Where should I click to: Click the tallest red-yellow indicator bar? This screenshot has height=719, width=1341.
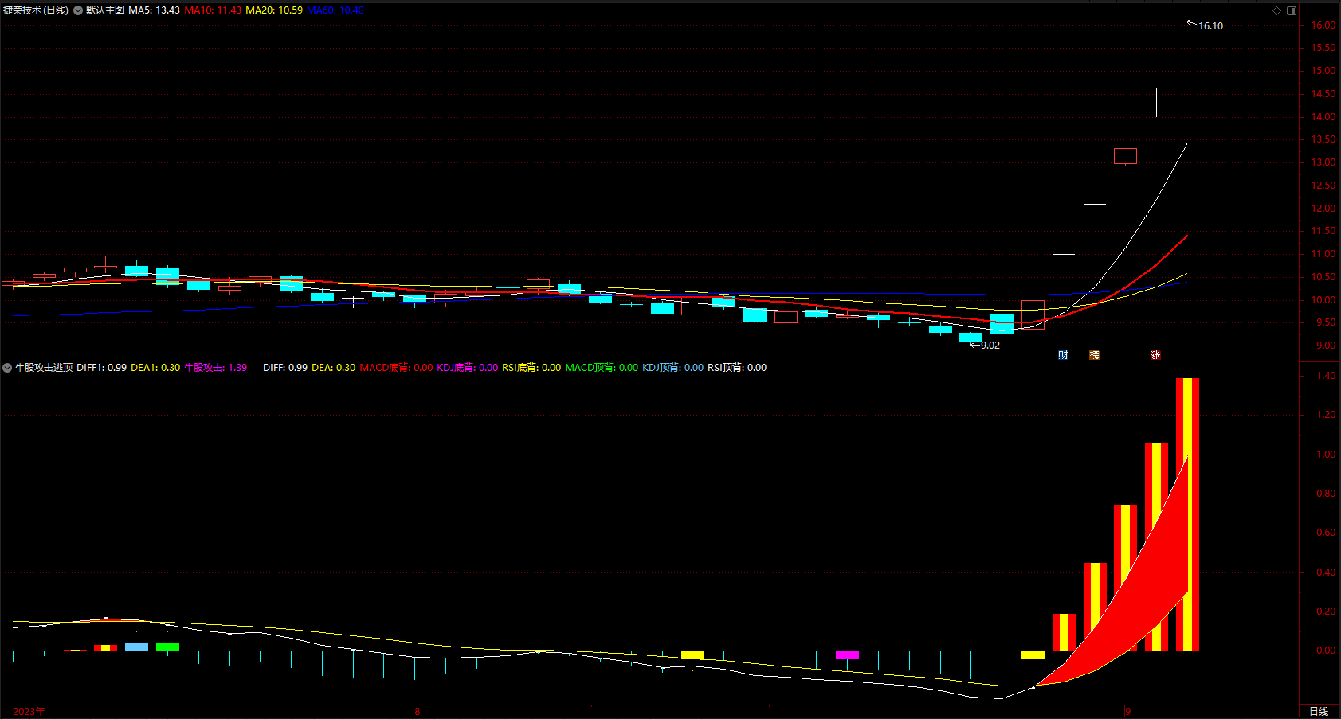click(x=1187, y=514)
